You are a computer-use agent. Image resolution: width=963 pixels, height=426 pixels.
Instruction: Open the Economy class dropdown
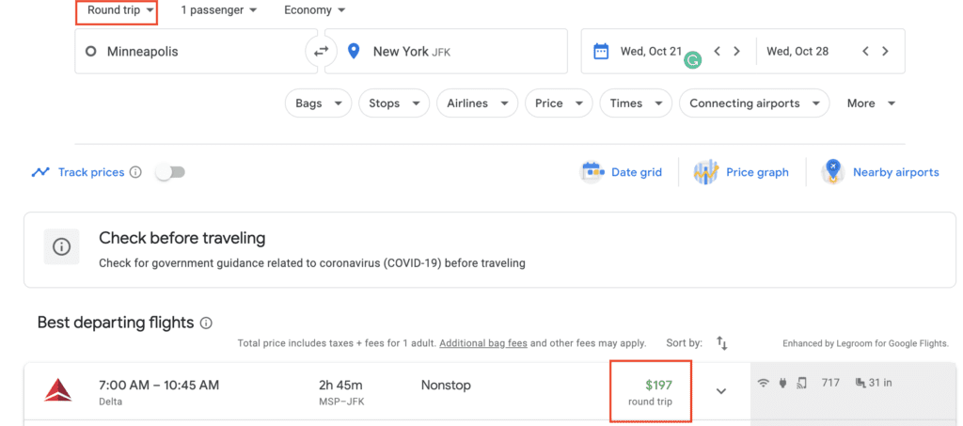(314, 10)
